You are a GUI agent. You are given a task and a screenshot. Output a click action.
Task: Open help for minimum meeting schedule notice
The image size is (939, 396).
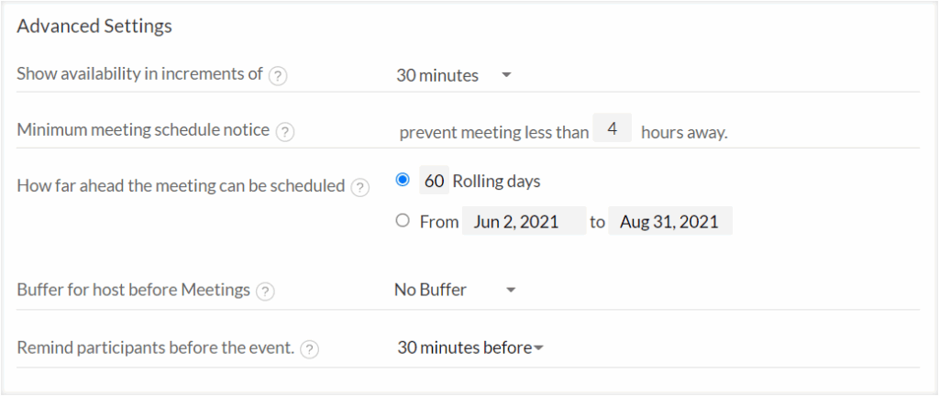coord(285,132)
